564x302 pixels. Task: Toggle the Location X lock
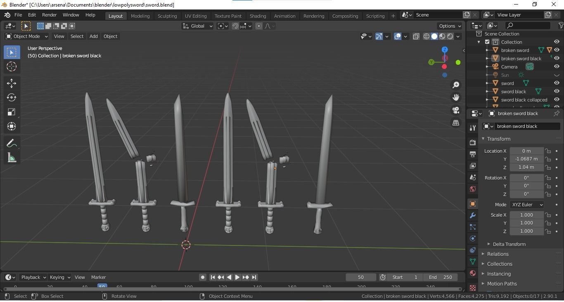(x=548, y=151)
